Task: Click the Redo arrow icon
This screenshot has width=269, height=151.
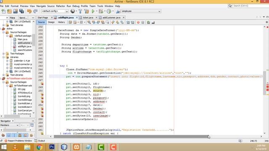Action: [x=35, y=11]
